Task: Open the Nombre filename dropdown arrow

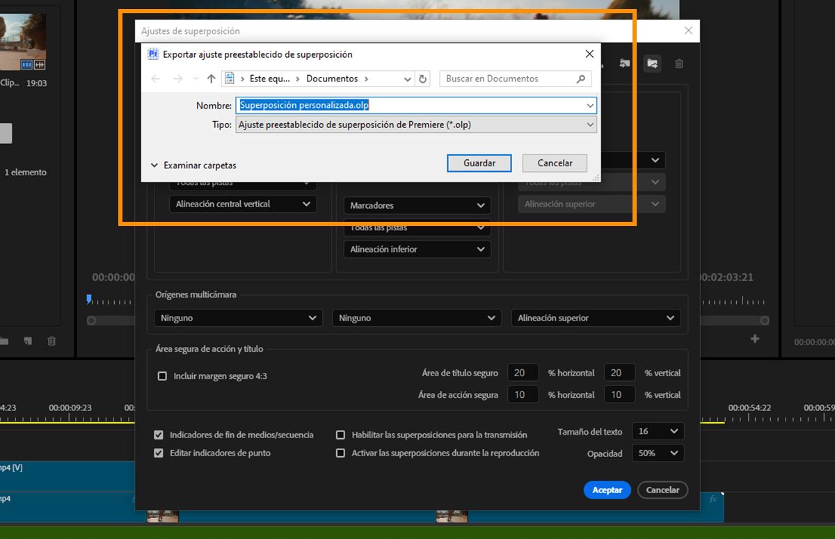Action: tap(590, 106)
